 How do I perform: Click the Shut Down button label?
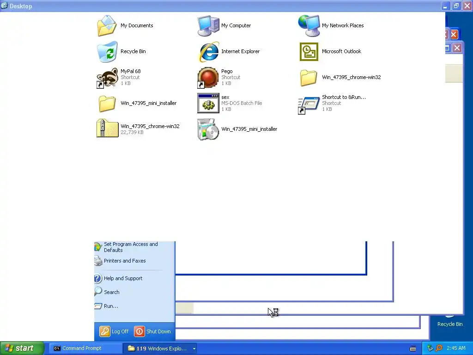click(x=158, y=331)
